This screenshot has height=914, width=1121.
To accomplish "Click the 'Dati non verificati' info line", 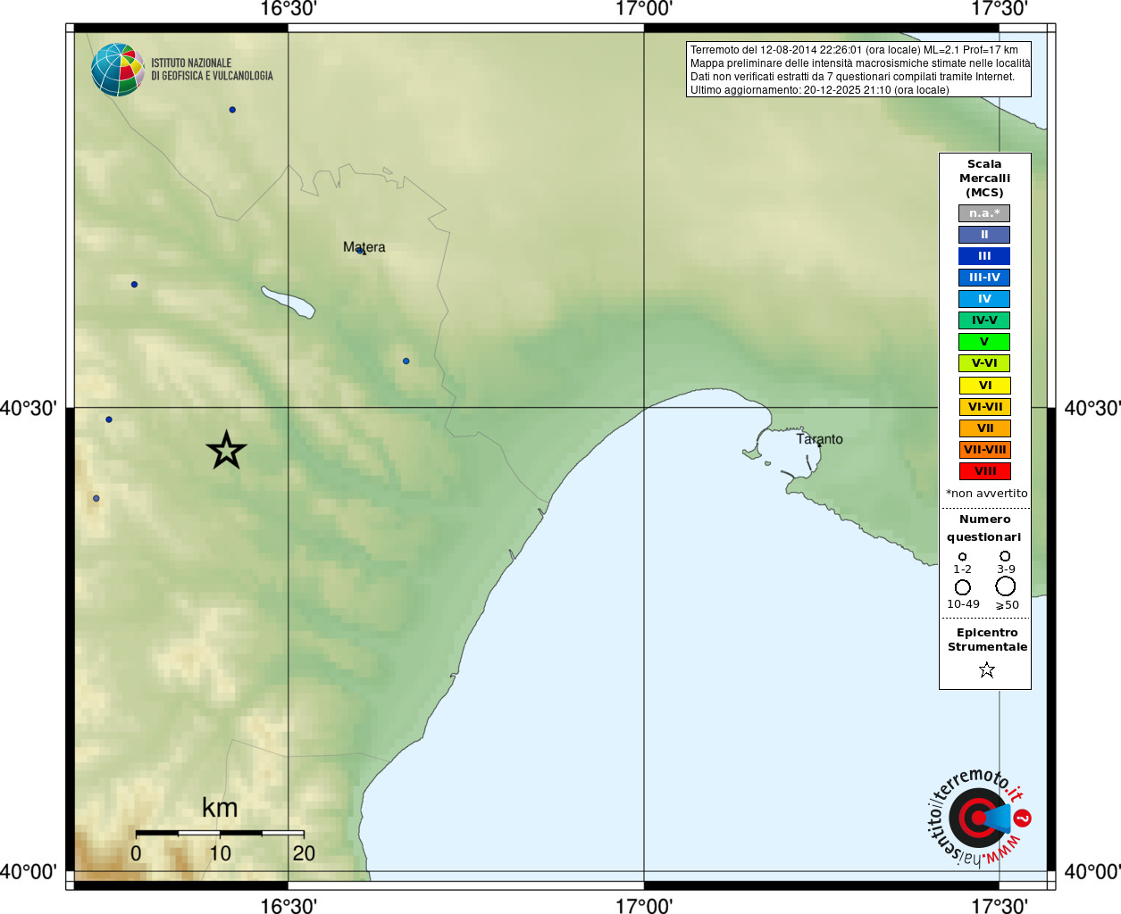I will point(852,77).
